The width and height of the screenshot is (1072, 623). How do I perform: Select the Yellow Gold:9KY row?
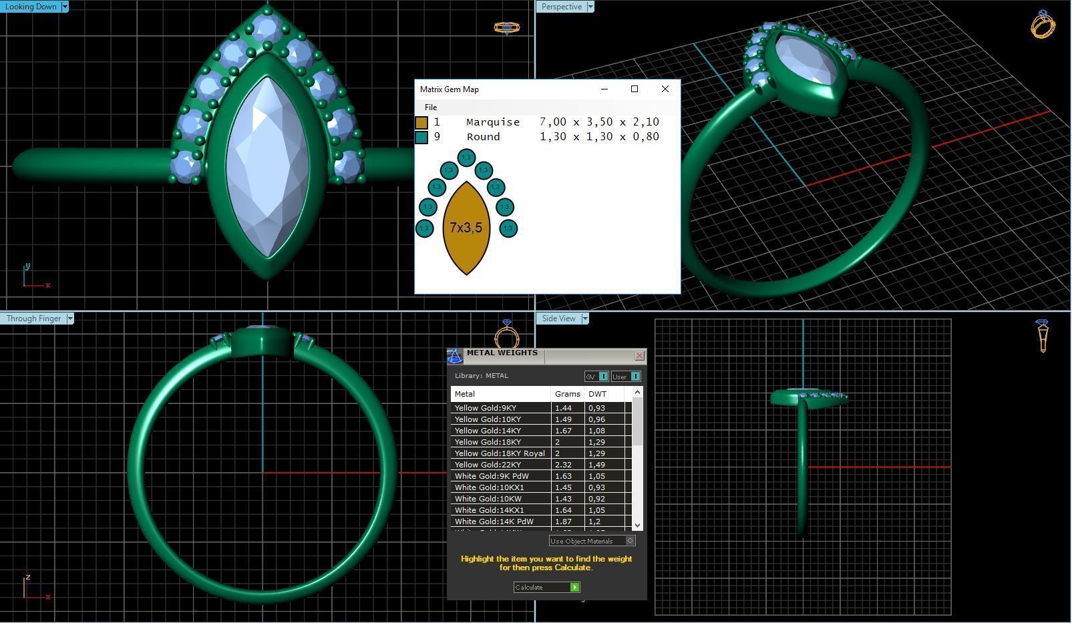tap(541, 408)
